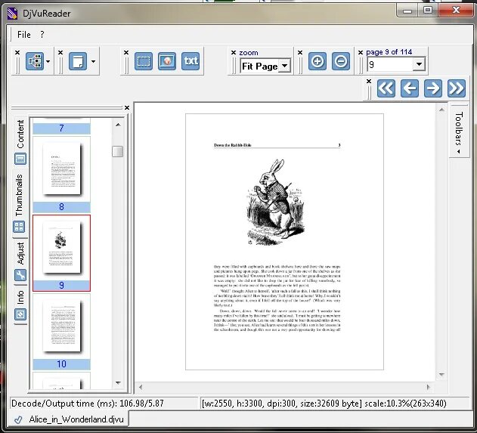Click the document view scroll down arrow

pos(441,375)
